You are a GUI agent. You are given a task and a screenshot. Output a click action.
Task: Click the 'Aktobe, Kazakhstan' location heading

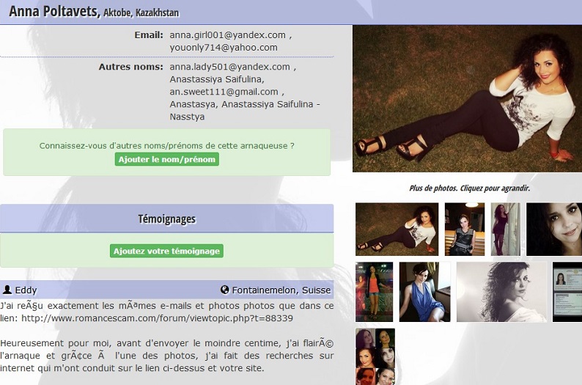[141, 12]
